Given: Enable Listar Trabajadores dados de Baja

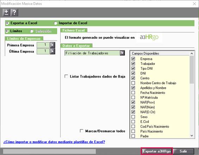Looking at the screenshot, I should point(66,76).
